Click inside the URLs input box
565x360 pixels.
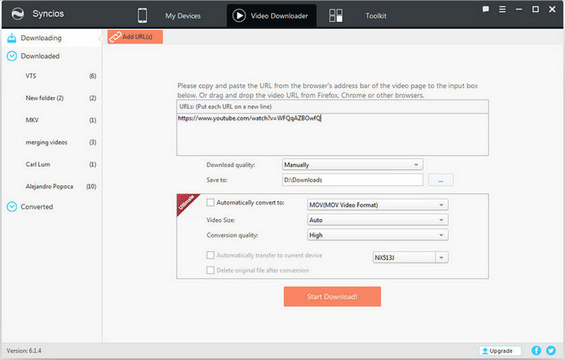coord(333,134)
